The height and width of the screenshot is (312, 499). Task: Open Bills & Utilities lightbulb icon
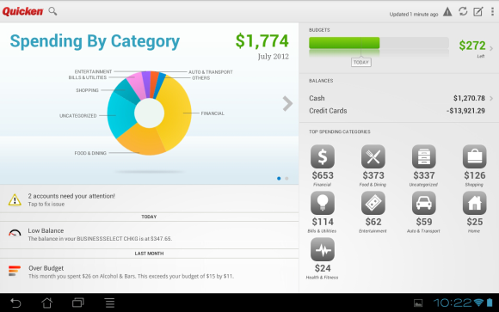click(323, 203)
